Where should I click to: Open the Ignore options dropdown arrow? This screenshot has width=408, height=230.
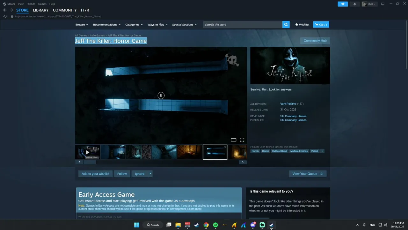tap(150, 174)
